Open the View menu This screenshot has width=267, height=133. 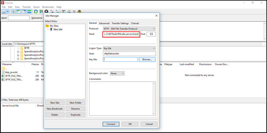click(17, 7)
